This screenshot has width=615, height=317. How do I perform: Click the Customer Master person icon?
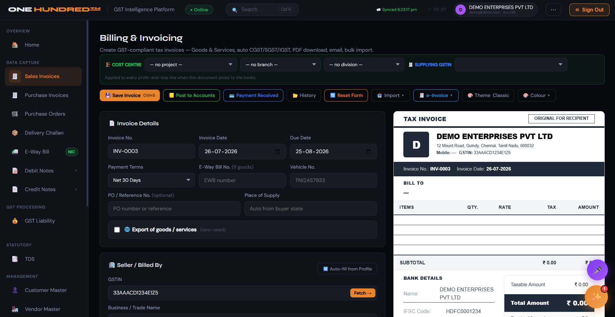click(x=15, y=290)
